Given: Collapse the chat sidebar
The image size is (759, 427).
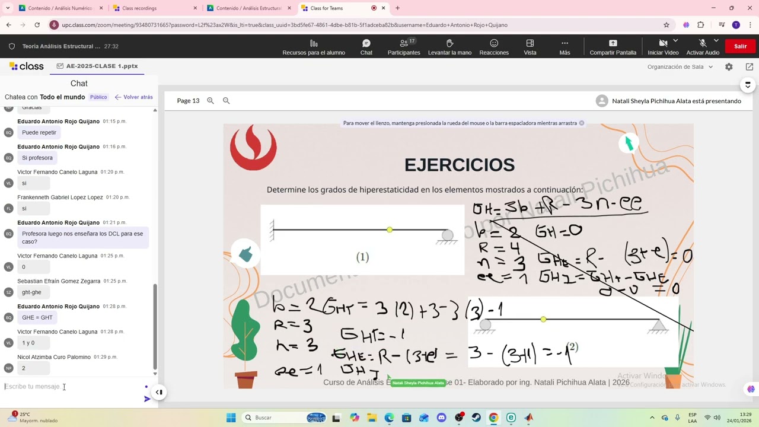Looking at the screenshot, I should (x=159, y=392).
